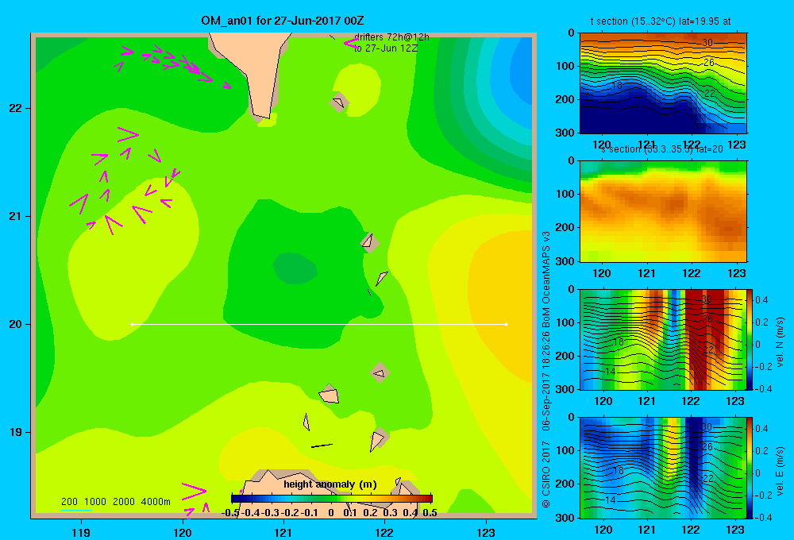The image size is (794, 540).
Task: Click the "30" isotherm label in temperature section
Action: click(707, 43)
